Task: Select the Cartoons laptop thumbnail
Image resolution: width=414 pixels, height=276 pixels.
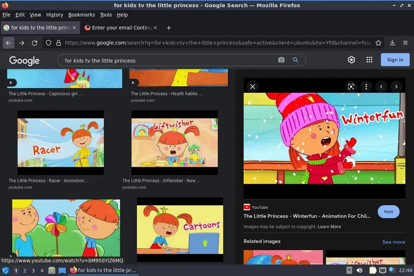Action: coord(180,230)
